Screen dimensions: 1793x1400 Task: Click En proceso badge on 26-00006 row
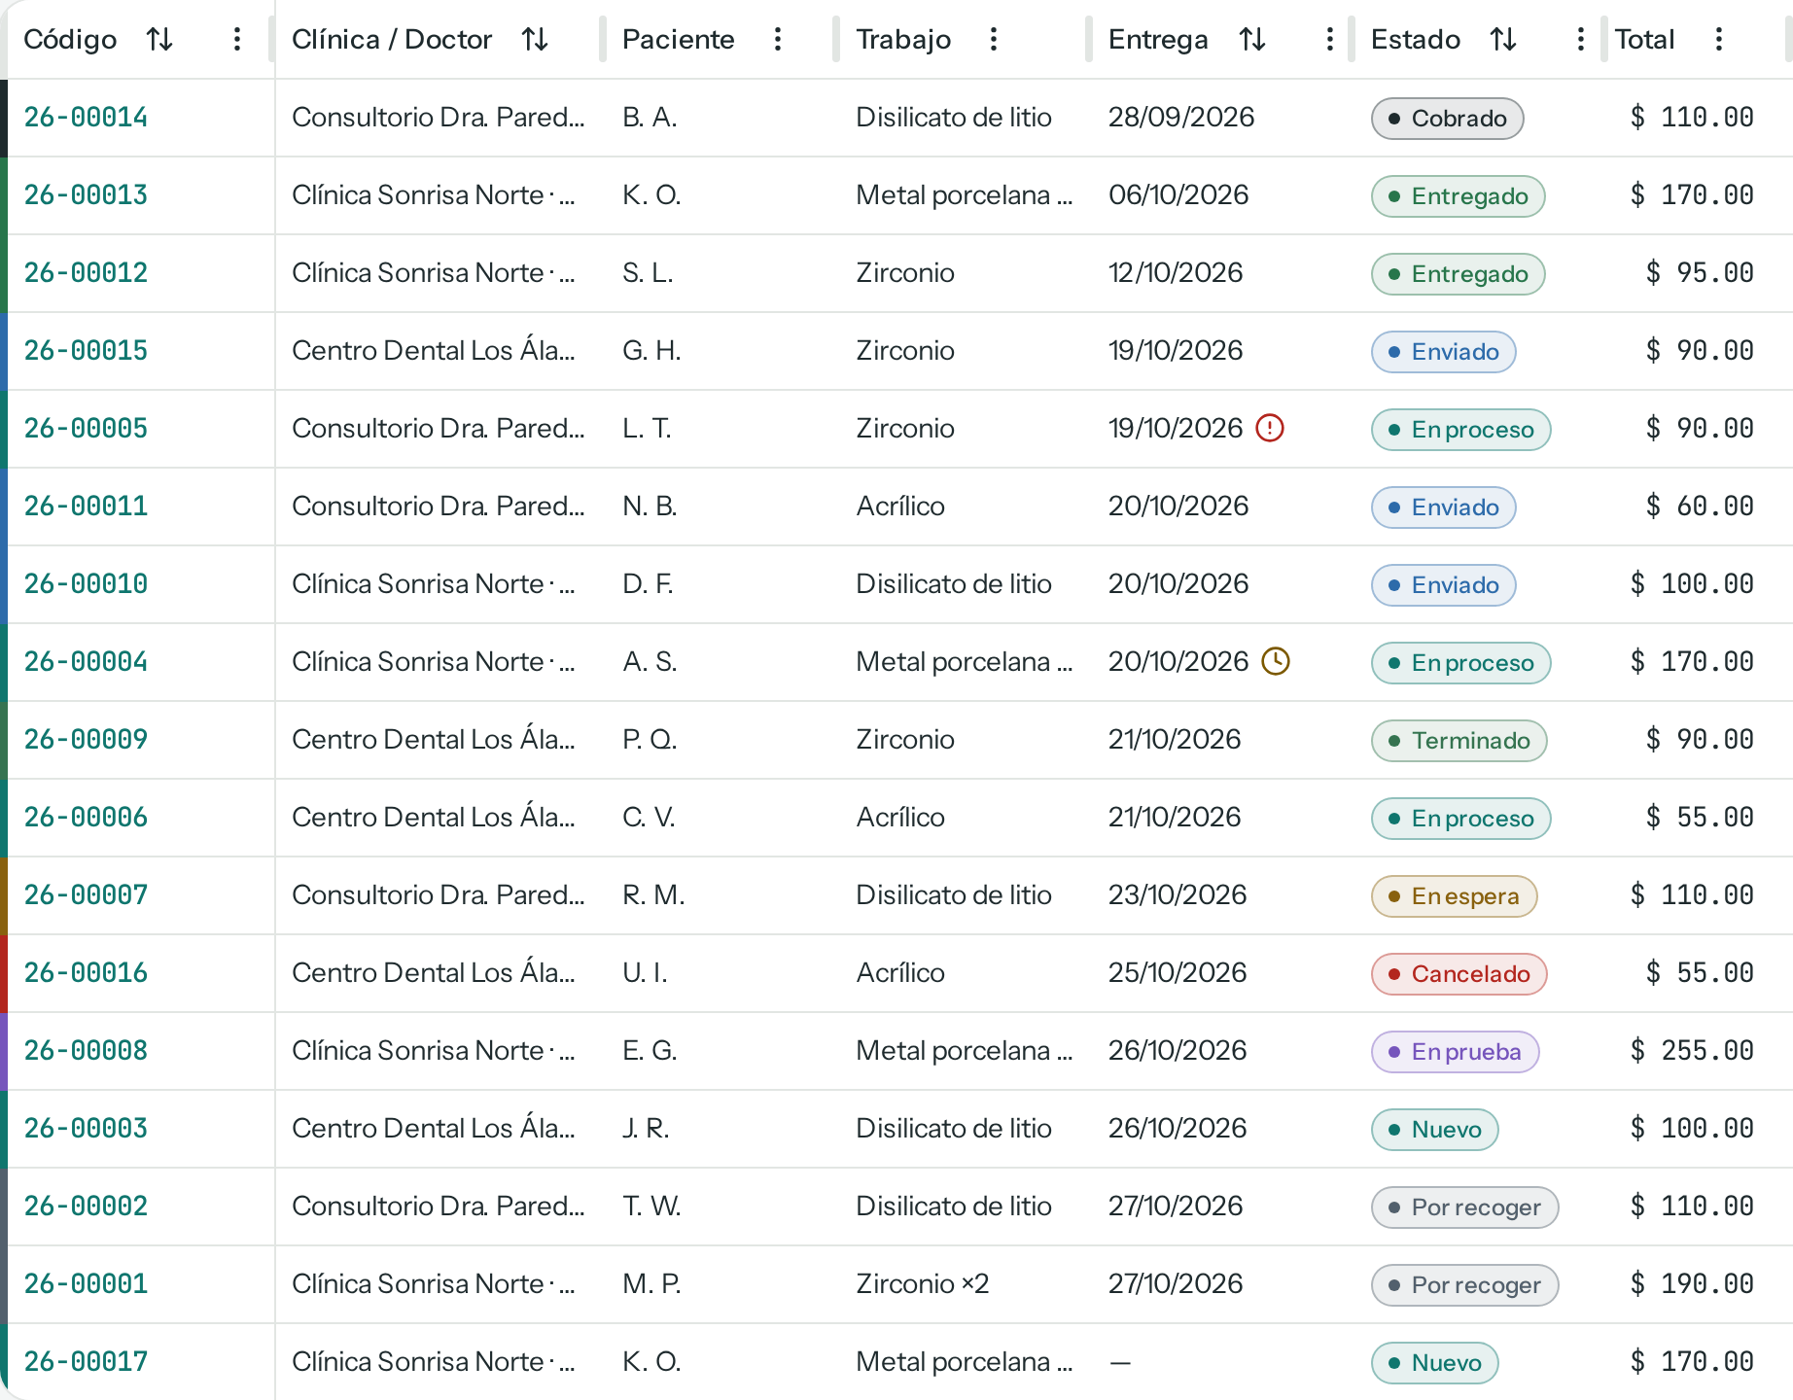coord(1460,819)
